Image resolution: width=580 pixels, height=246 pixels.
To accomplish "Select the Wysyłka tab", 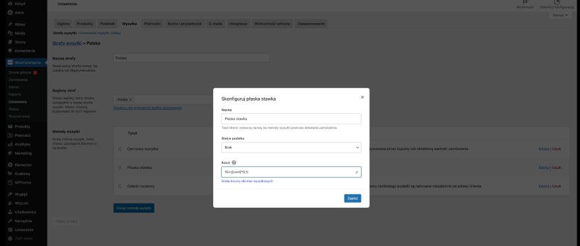I will (x=129, y=24).
